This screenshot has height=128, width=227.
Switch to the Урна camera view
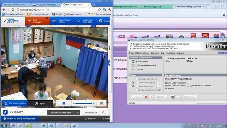click(40, 103)
